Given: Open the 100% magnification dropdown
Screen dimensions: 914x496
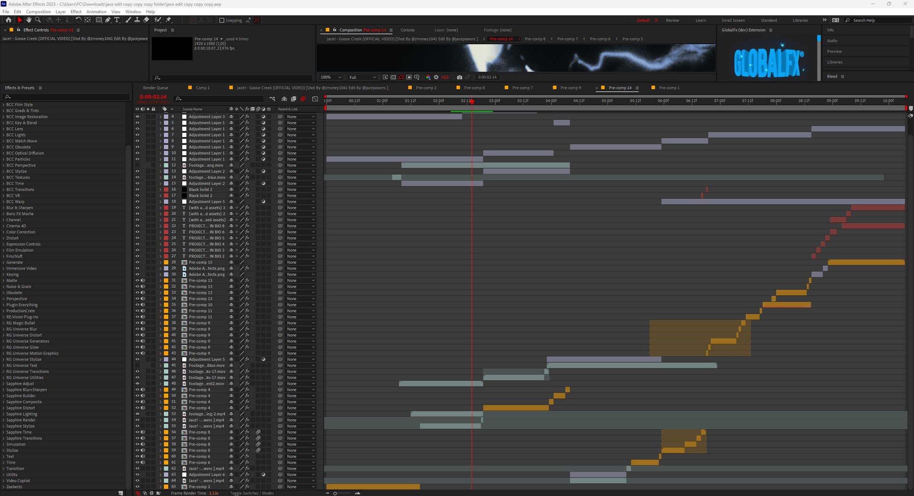Looking at the screenshot, I should coord(331,77).
